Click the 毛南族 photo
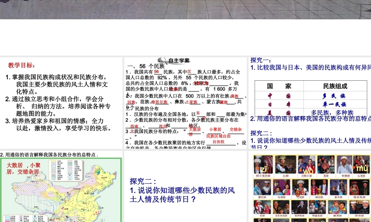Viewport: 371px width, 222px height. [x=281, y=187]
